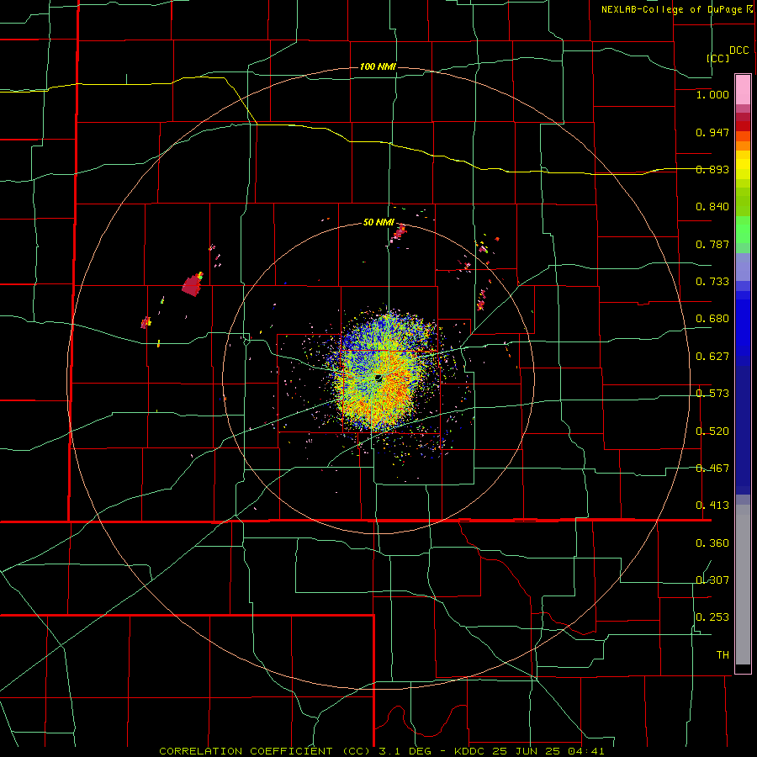The width and height of the screenshot is (757, 757).
Task: Click the light green segment of color bar
Action: [x=743, y=230]
